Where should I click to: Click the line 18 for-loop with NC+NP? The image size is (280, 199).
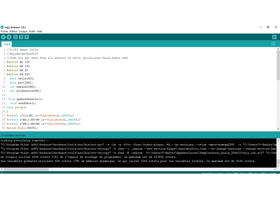(44, 120)
